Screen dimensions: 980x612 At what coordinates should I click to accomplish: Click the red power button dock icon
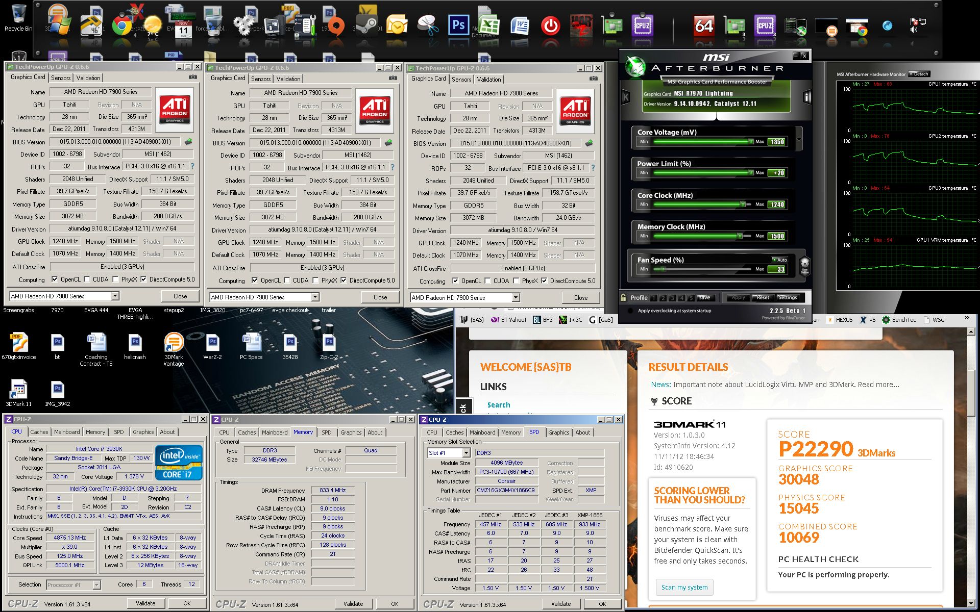[x=550, y=25]
